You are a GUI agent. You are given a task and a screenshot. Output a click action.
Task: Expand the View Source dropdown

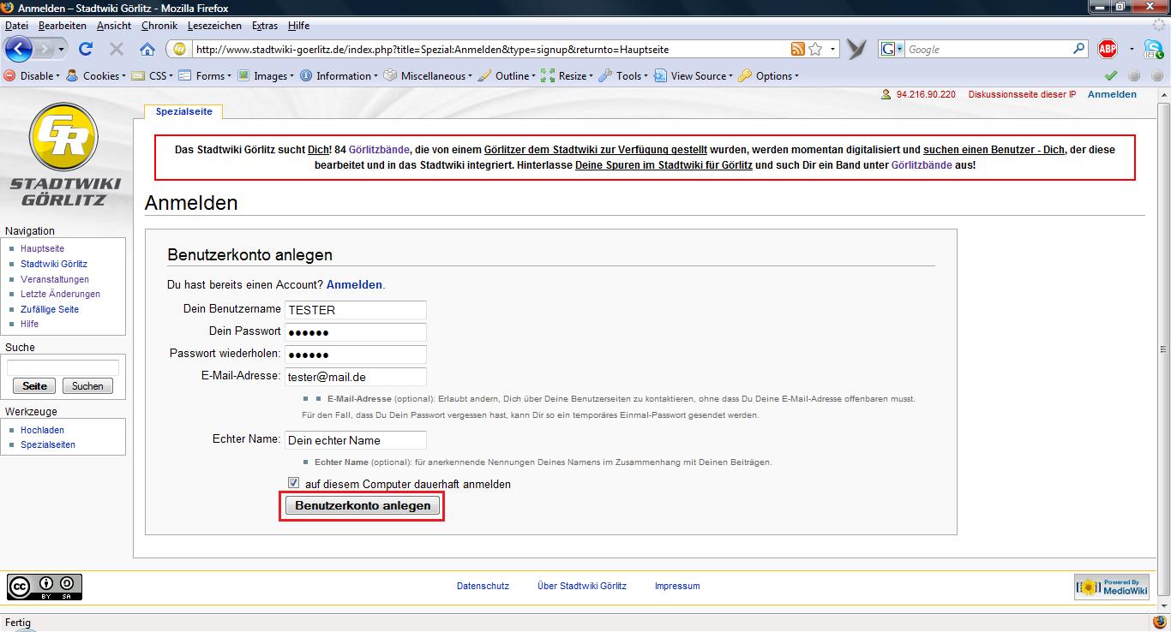(693, 75)
